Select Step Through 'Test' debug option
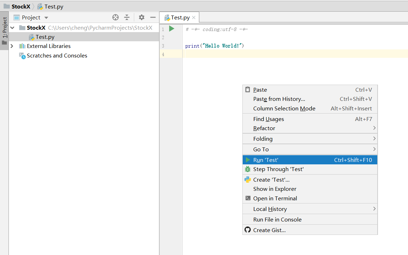The width and height of the screenshot is (408, 255). tap(278, 169)
